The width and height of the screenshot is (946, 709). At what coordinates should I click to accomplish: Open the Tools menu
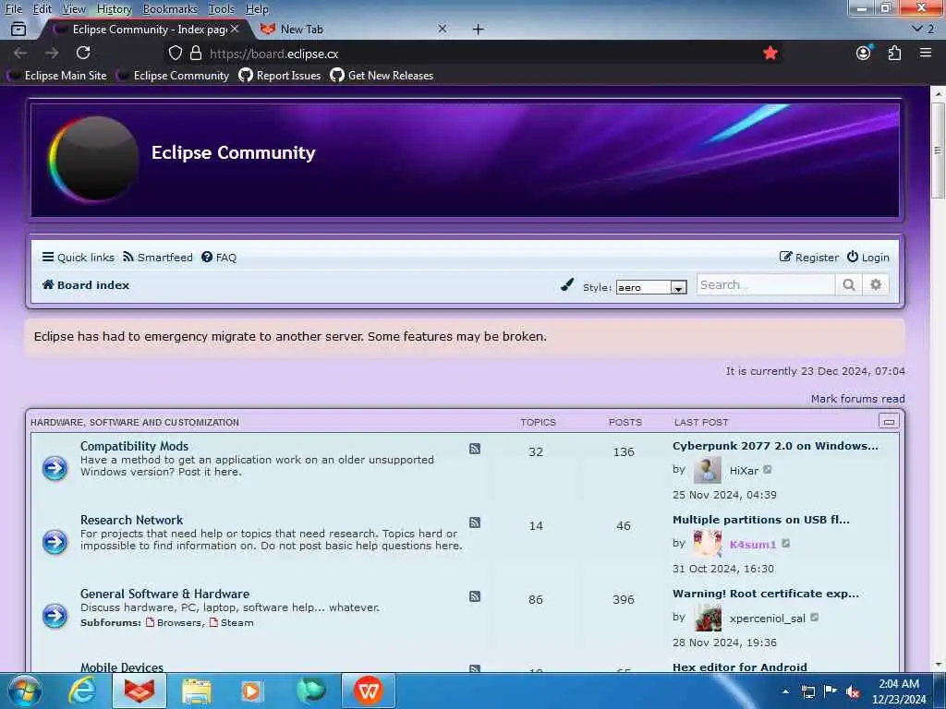tap(221, 9)
